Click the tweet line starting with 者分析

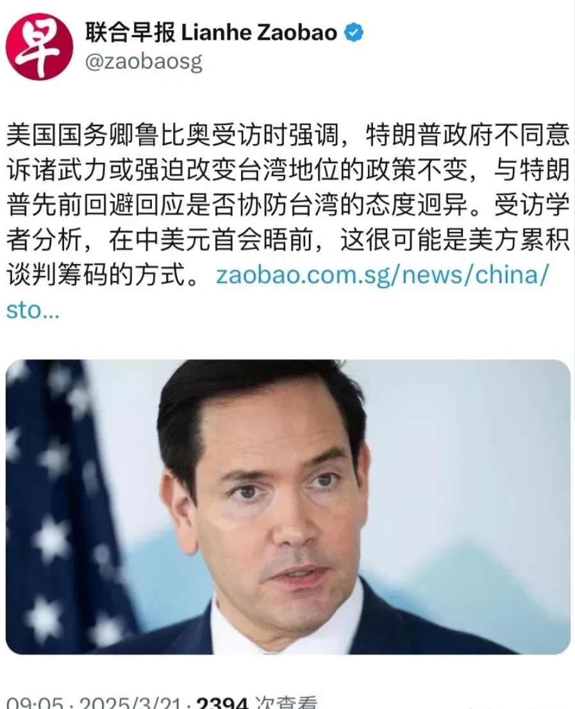point(288,240)
